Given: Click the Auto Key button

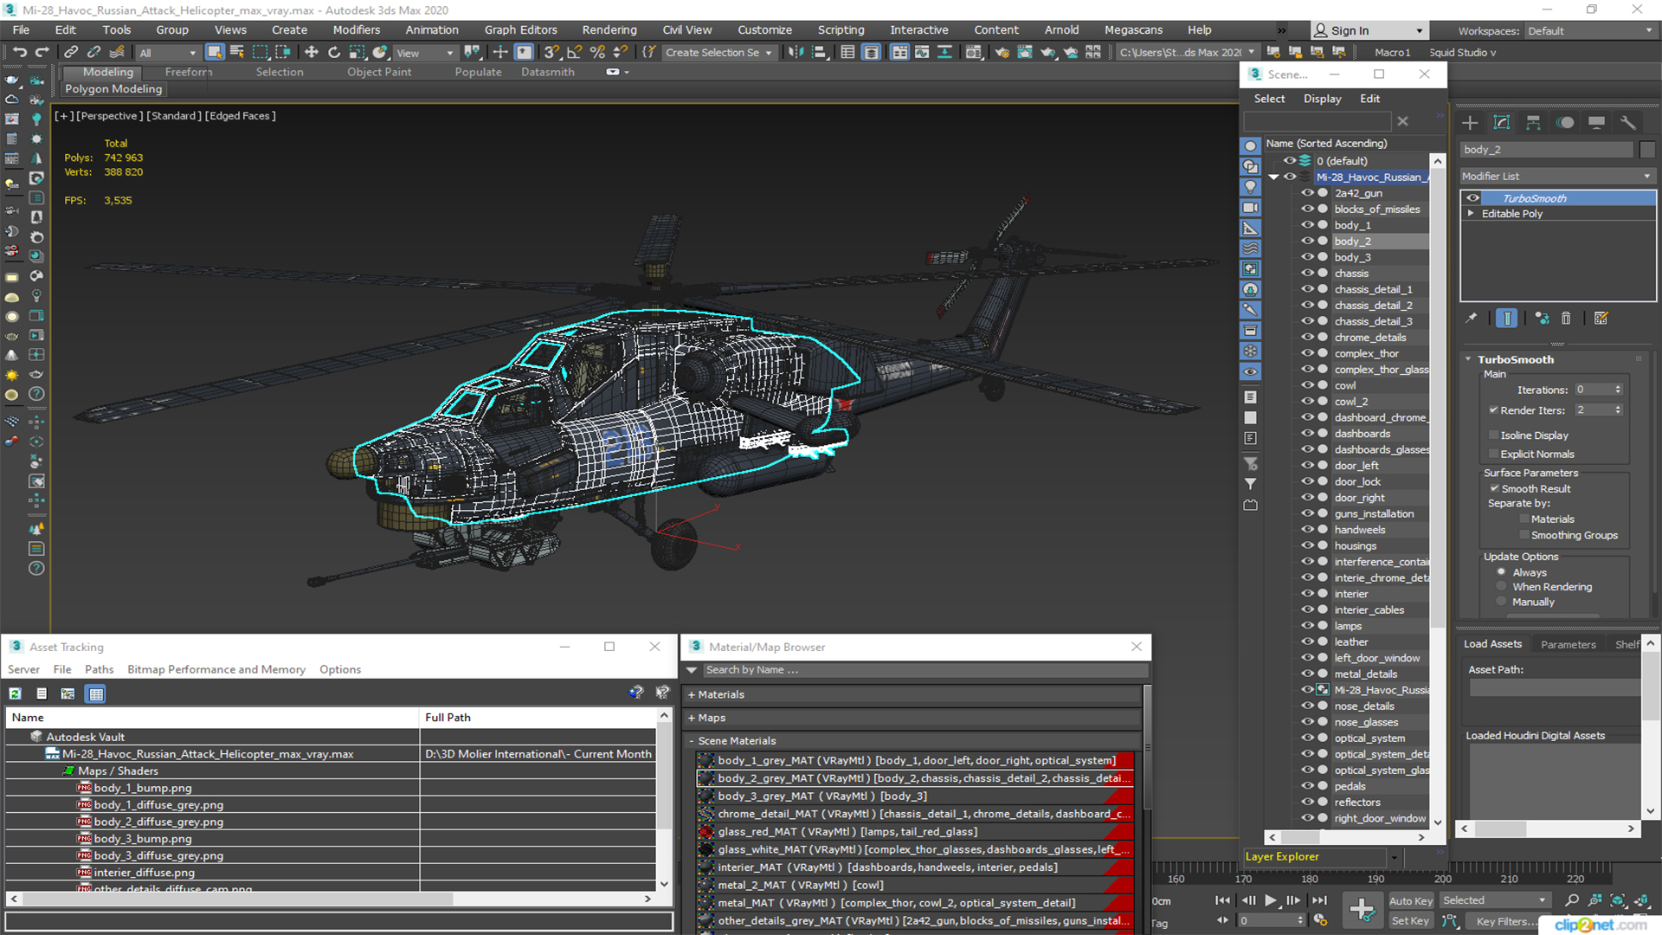Looking at the screenshot, I should [x=1411, y=900].
